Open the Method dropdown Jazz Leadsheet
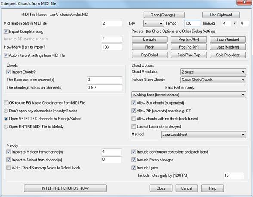 [x=204, y=135]
